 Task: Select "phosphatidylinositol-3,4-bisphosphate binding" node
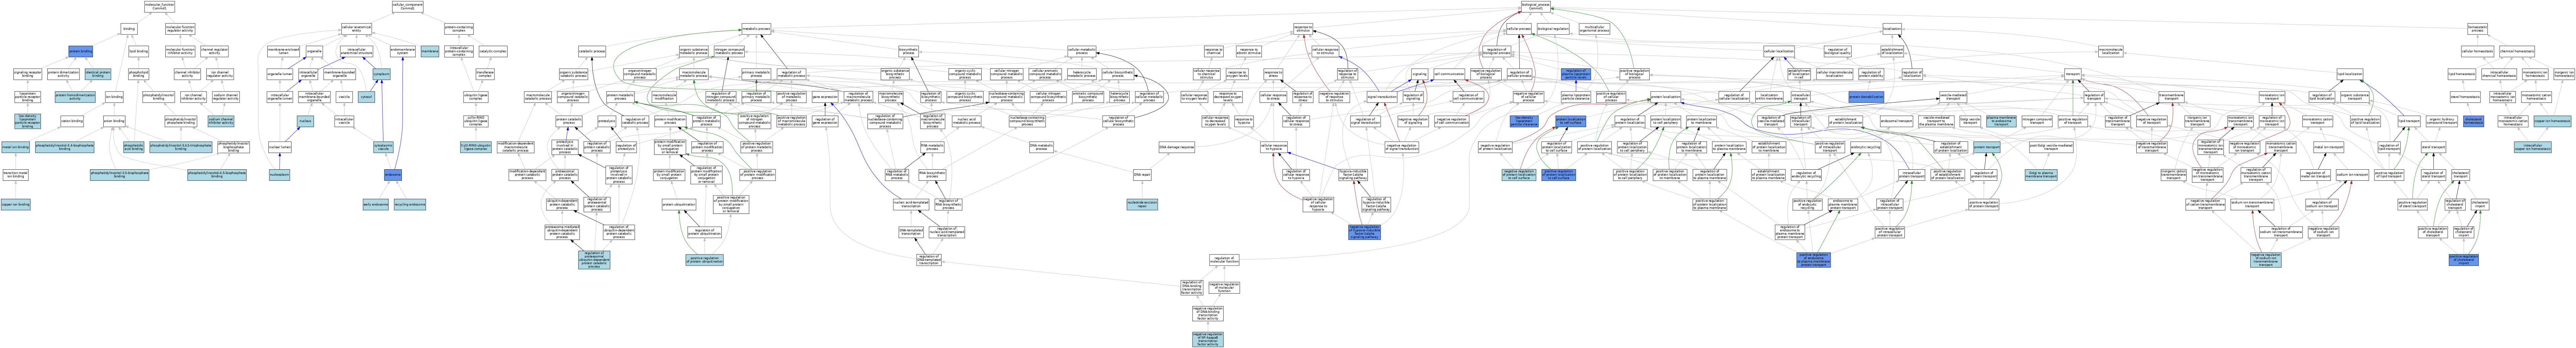65,147
